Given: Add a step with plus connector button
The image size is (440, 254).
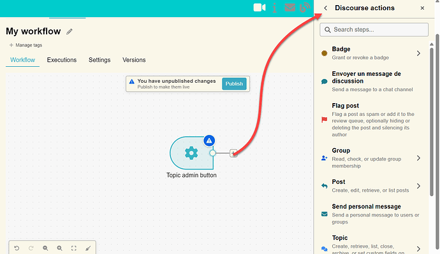Looking at the screenshot, I should (233, 153).
